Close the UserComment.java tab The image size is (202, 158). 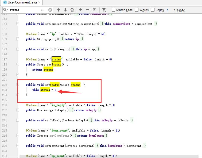coord(39,2)
